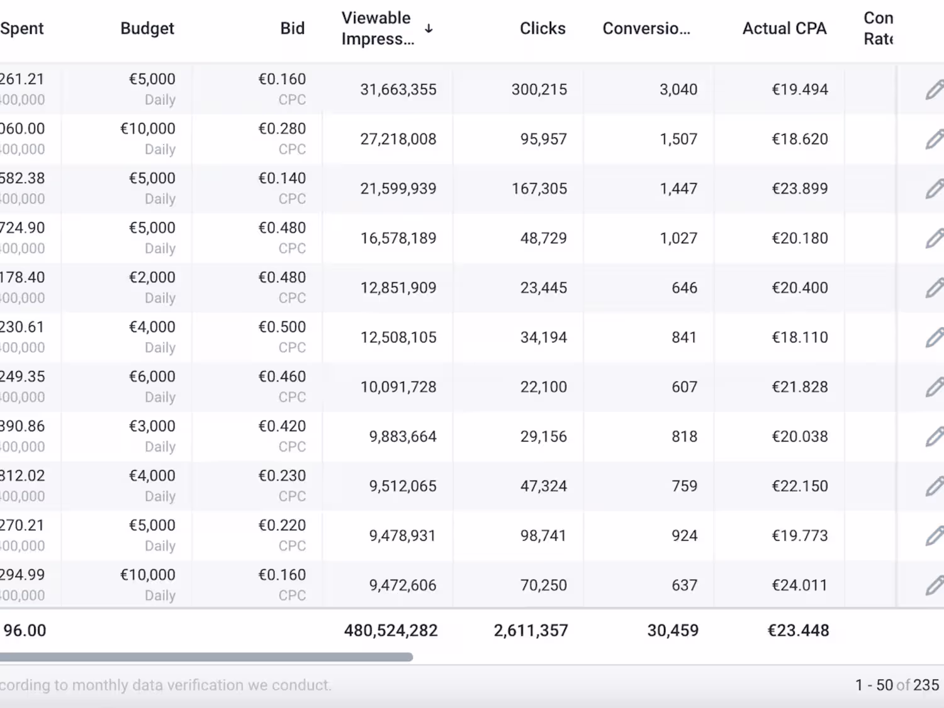Edit the campaign row with 9,883,664 impressions
This screenshot has width=944, height=708.
click(935, 436)
